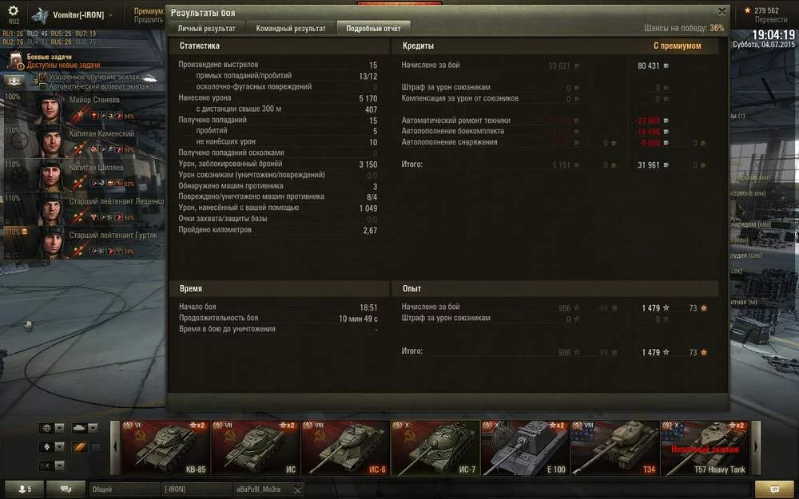Screen dimensions: 799x499
Task: Select crew member Капитан Шиляев
Action: (84, 176)
